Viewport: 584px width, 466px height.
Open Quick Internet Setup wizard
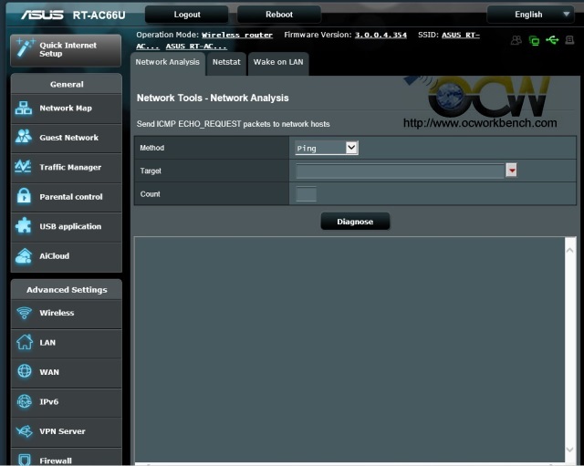click(x=66, y=50)
